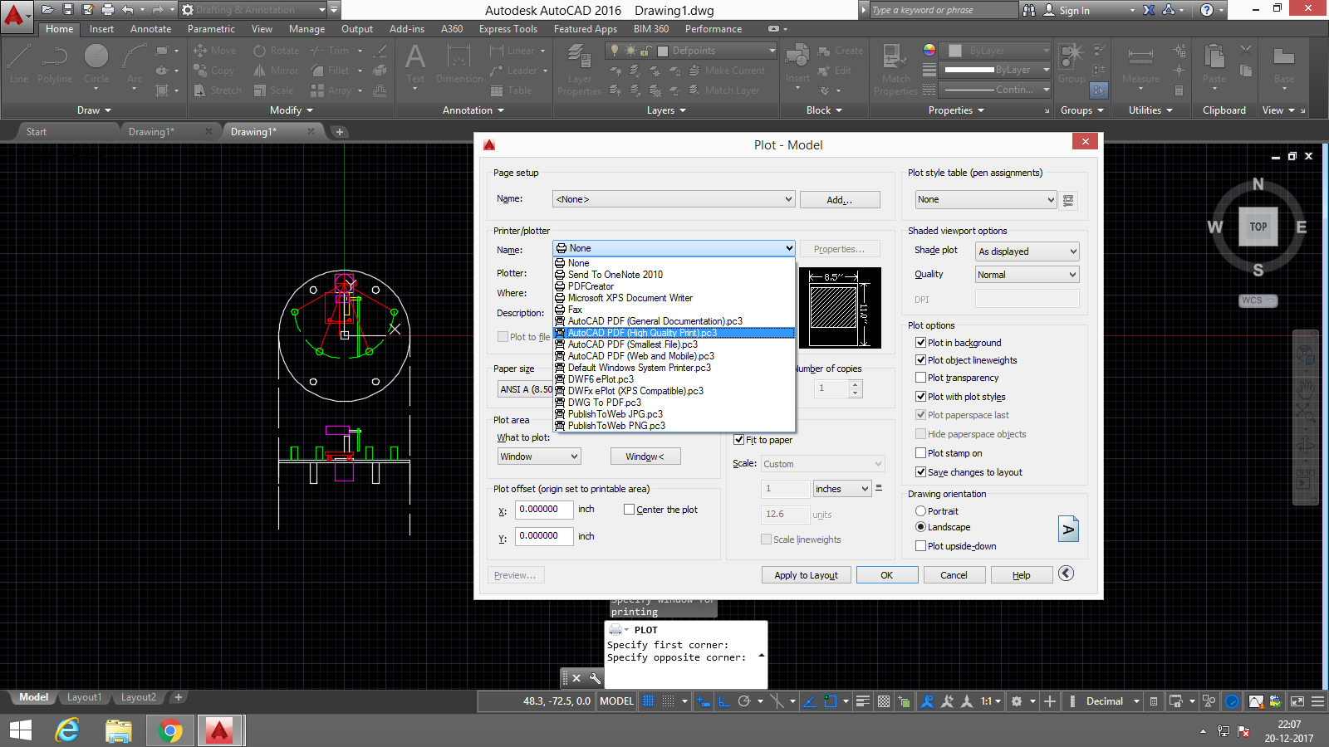Viewport: 1329px width, 747px height.
Task: Uncheck Save changes to layout
Action: pyautogui.click(x=920, y=472)
